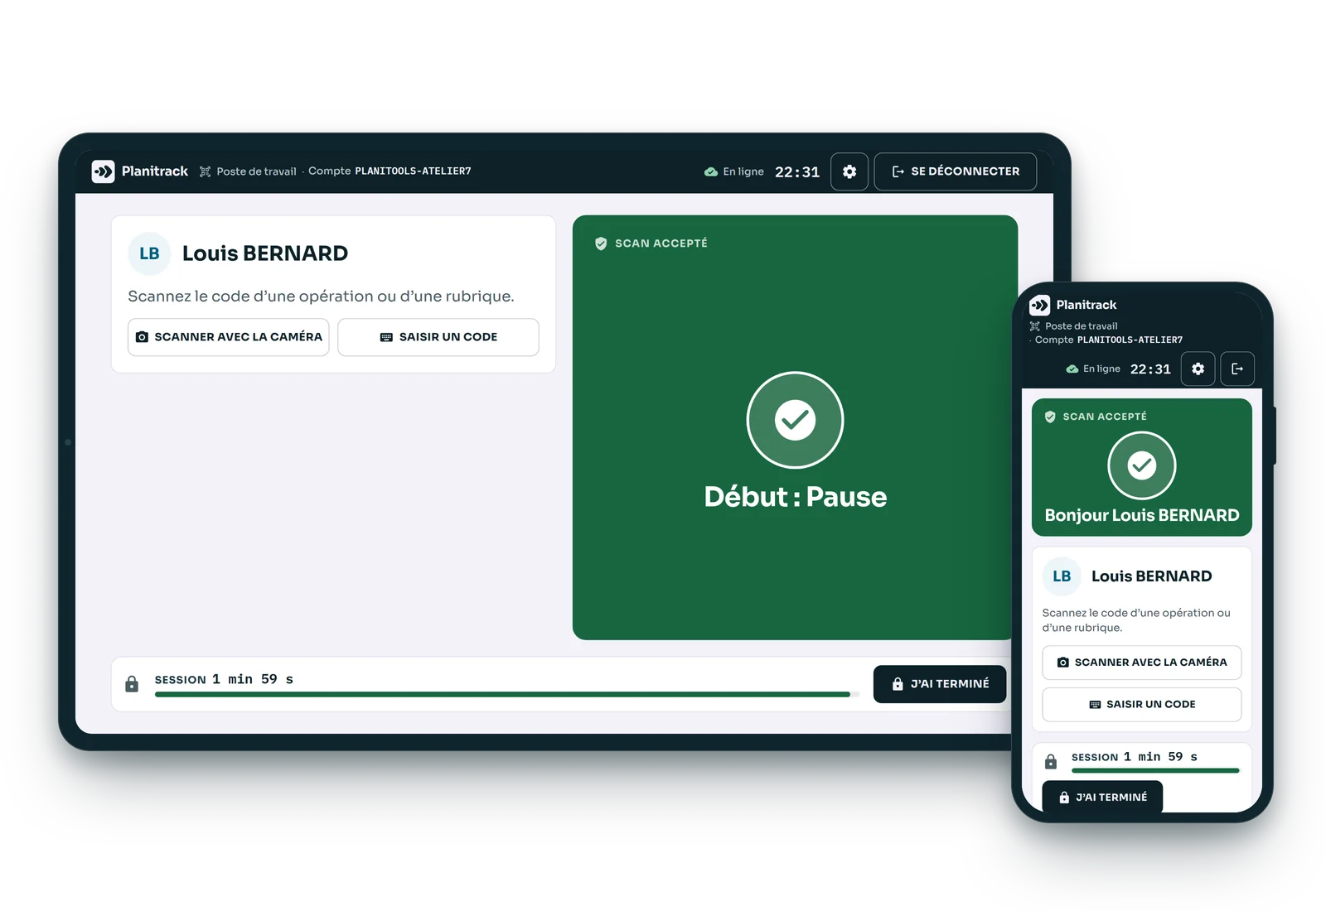The height and width of the screenshot is (911, 1326).
Task: Click Planitrack logo icon on phone
Action: (1040, 305)
